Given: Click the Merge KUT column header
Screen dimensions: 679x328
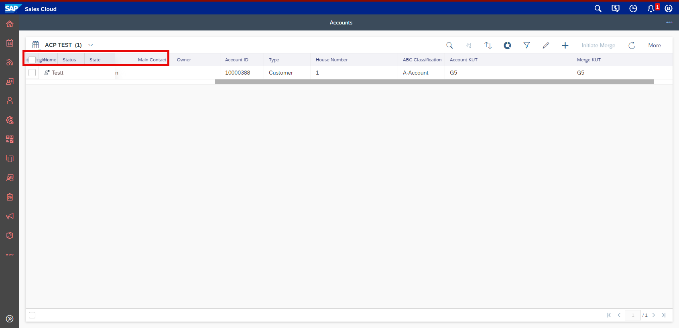Looking at the screenshot, I should click(589, 60).
